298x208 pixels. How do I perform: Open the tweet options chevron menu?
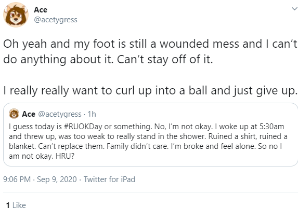click(294, 9)
